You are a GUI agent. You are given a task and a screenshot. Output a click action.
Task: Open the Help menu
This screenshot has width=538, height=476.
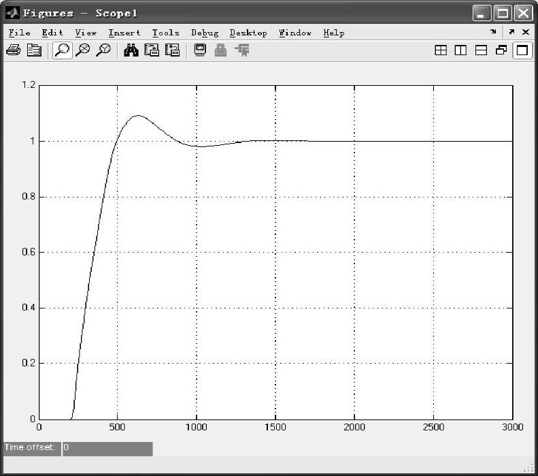click(333, 33)
